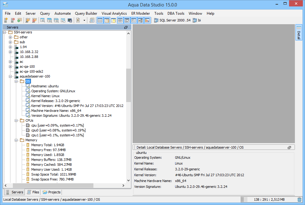Click 'x86_64' value in Detail panel

tap(180, 181)
